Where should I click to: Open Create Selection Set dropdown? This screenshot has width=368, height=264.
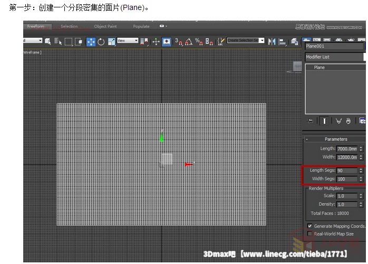[246, 41]
